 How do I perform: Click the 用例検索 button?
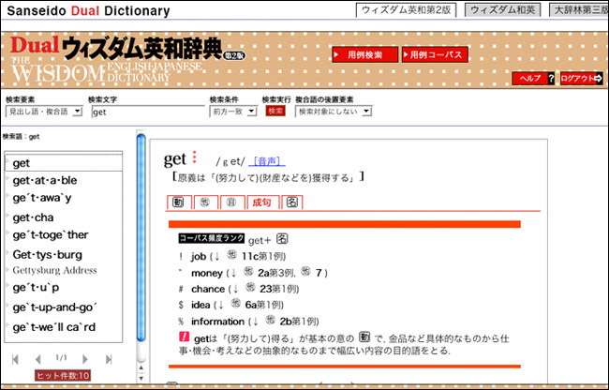(364, 54)
